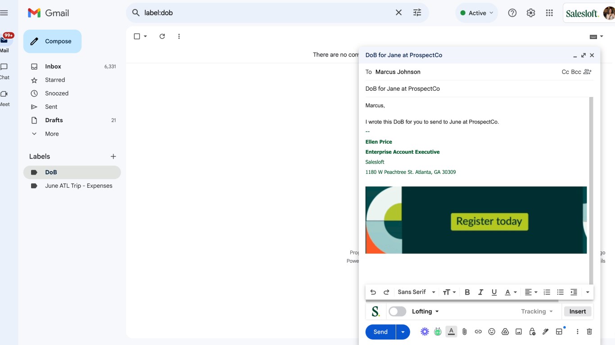Insert a photo into the email
The image size is (615, 345).
[519, 332]
